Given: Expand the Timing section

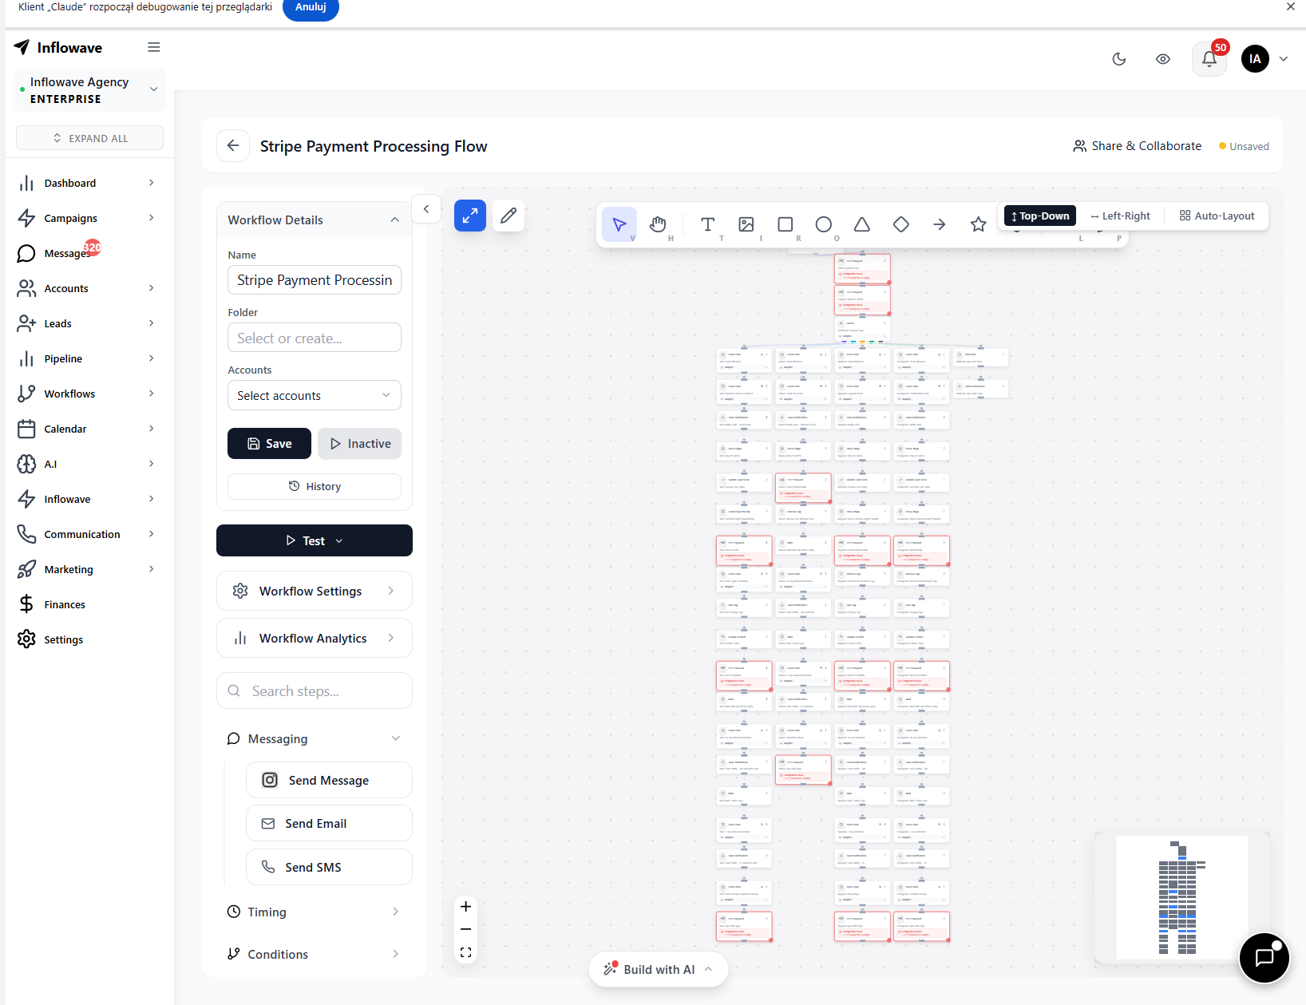Looking at the screenshot, I should [314, 912].
